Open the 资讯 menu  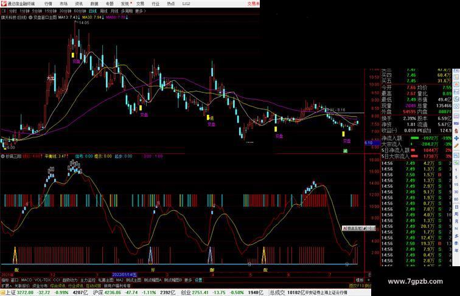click(x=78, y=4)
